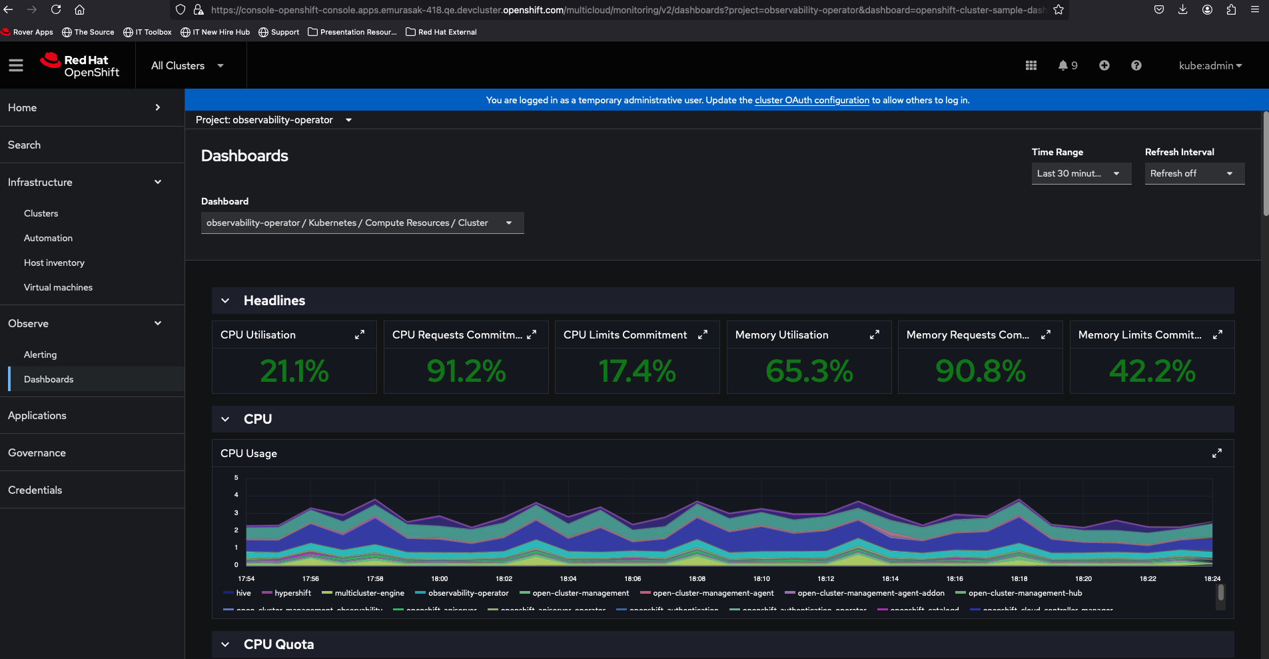Open Alerting in the Observe menu
The width and height of the screenshot is (1269, 659).
coord(41,354)
